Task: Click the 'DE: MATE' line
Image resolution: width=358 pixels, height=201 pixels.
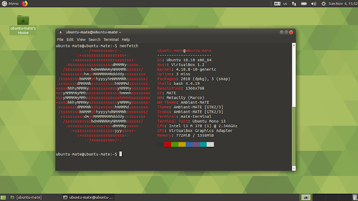Action: [167, 93]
